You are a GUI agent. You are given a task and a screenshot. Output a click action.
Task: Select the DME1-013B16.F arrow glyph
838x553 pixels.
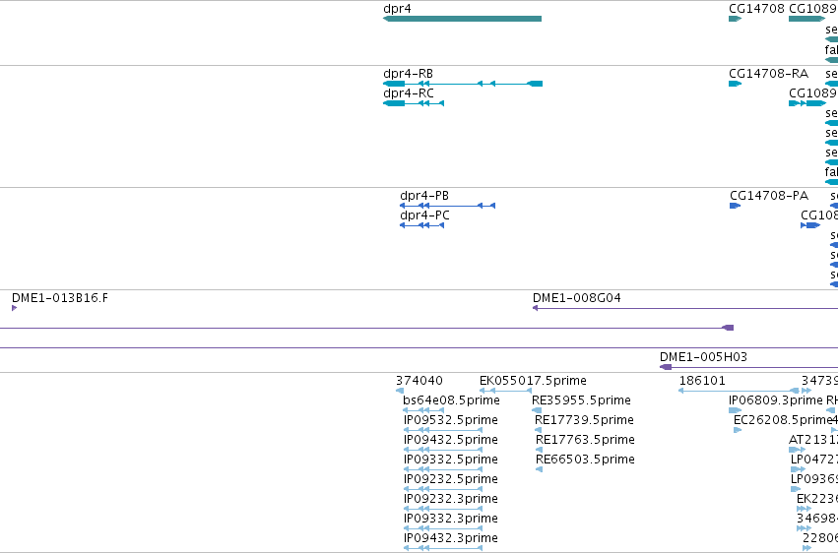pos(15,308)
